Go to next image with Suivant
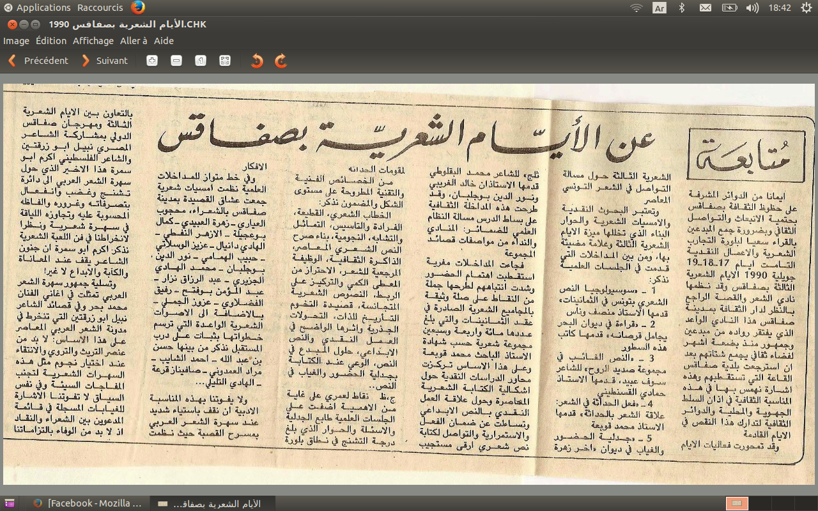Image resolution: width=818 pixels, height=511 pixels. (105, 61)
